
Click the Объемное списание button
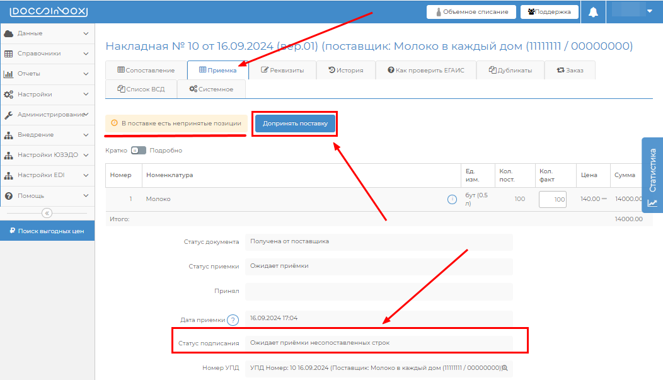[471, 12]
